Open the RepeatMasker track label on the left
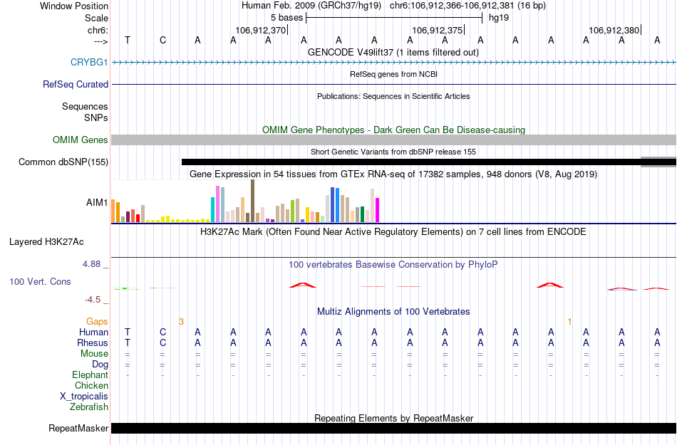This screenshot has height=445, width=677. 78,428
